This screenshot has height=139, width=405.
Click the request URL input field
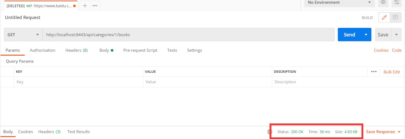point(188,35)
